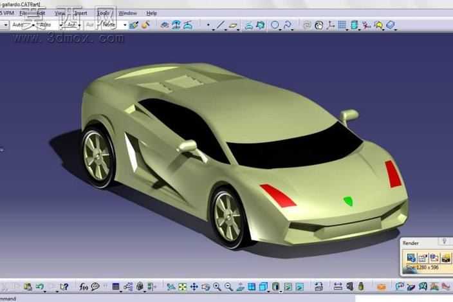Click the teal arrow surface icon before Circle
The image size is (453, 302).
[x=261, y=25]
